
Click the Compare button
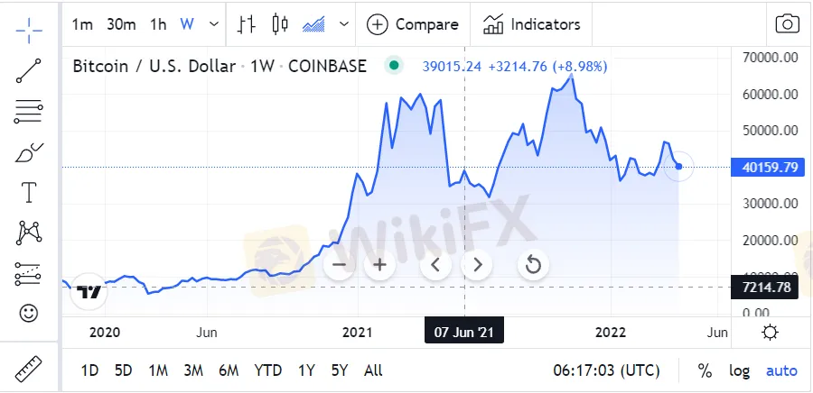[x=413, y=24]
